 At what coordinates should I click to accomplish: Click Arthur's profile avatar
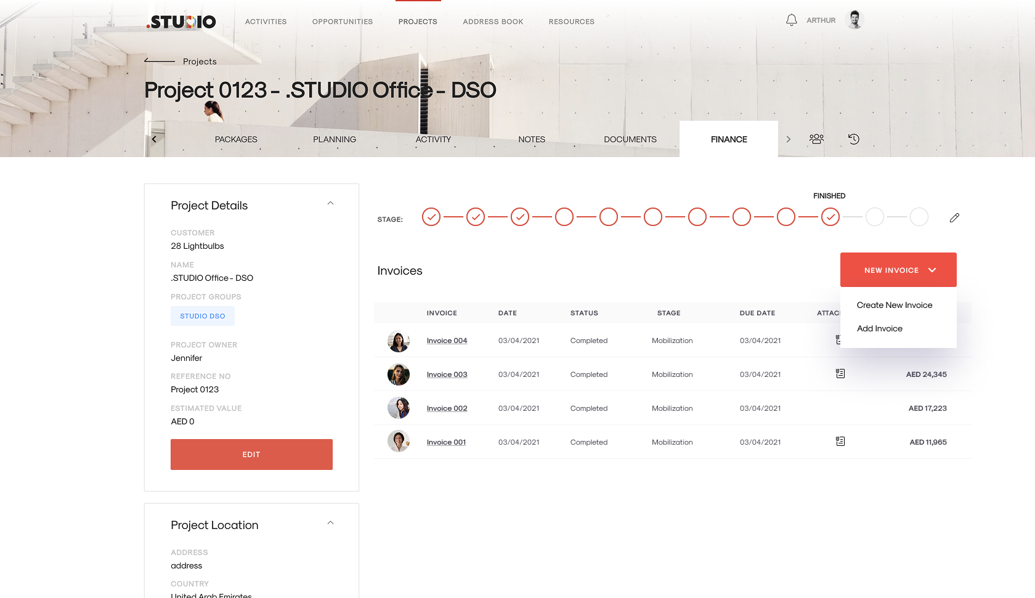coord(854,19)
